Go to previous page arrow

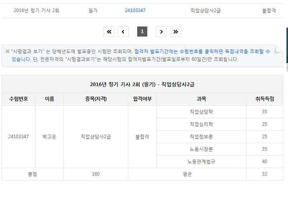(123, 32)
